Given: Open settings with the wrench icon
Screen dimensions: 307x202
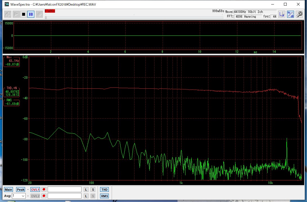Looking at the screenshot, I should 299,14.
